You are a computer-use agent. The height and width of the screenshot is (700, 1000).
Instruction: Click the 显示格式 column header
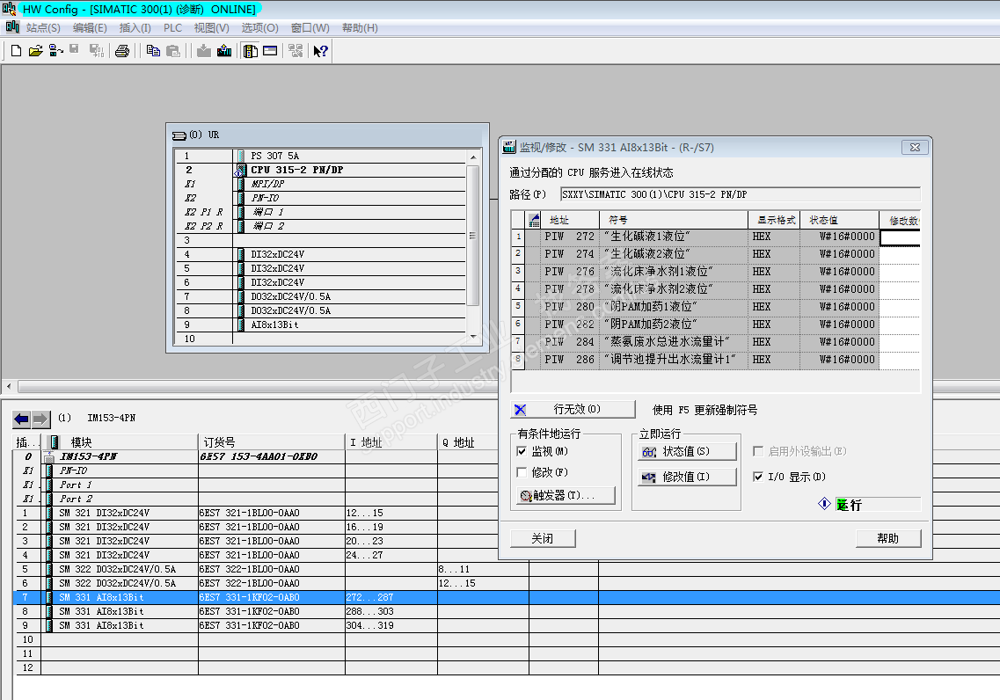point(774,220)
